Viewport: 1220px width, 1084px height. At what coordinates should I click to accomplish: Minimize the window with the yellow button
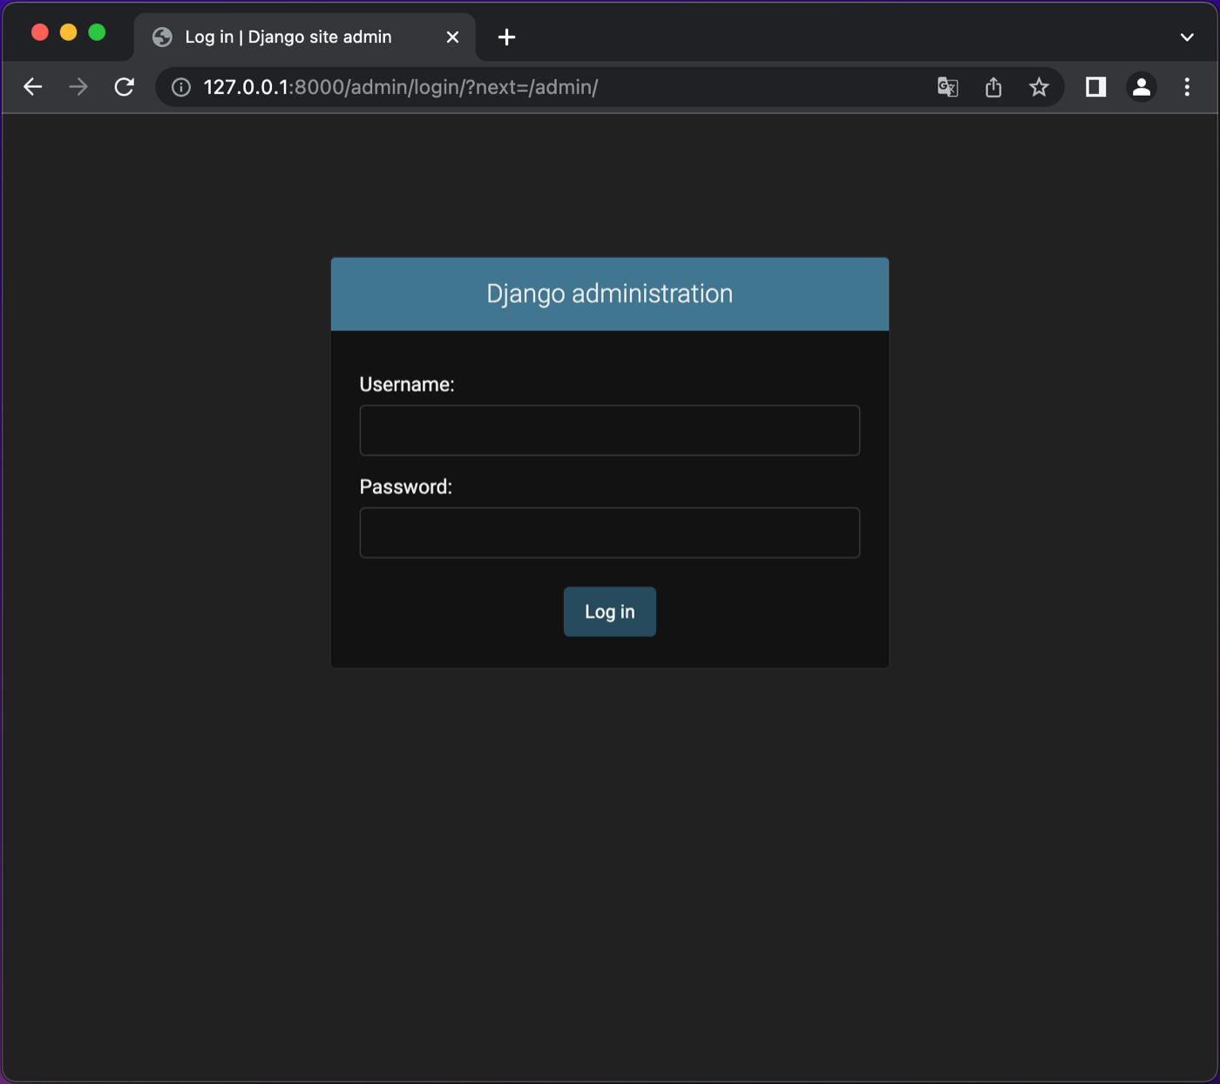point(69,32)
